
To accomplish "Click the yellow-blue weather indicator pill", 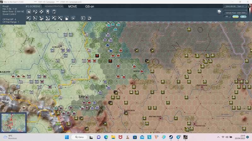I will 235,17.
